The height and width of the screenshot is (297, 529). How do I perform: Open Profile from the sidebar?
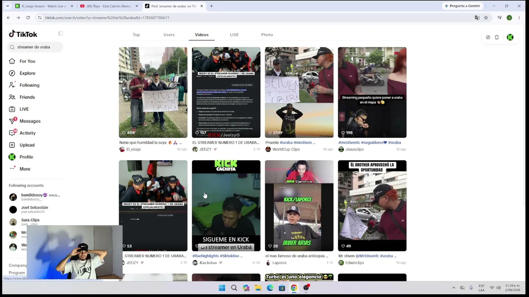[26, 157]
